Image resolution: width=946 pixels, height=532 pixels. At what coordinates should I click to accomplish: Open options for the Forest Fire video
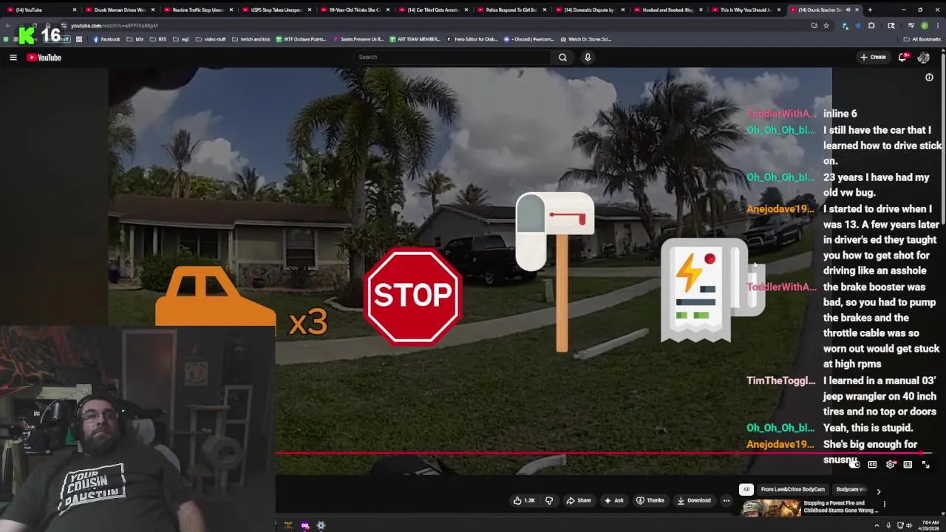tap(884, 505)
